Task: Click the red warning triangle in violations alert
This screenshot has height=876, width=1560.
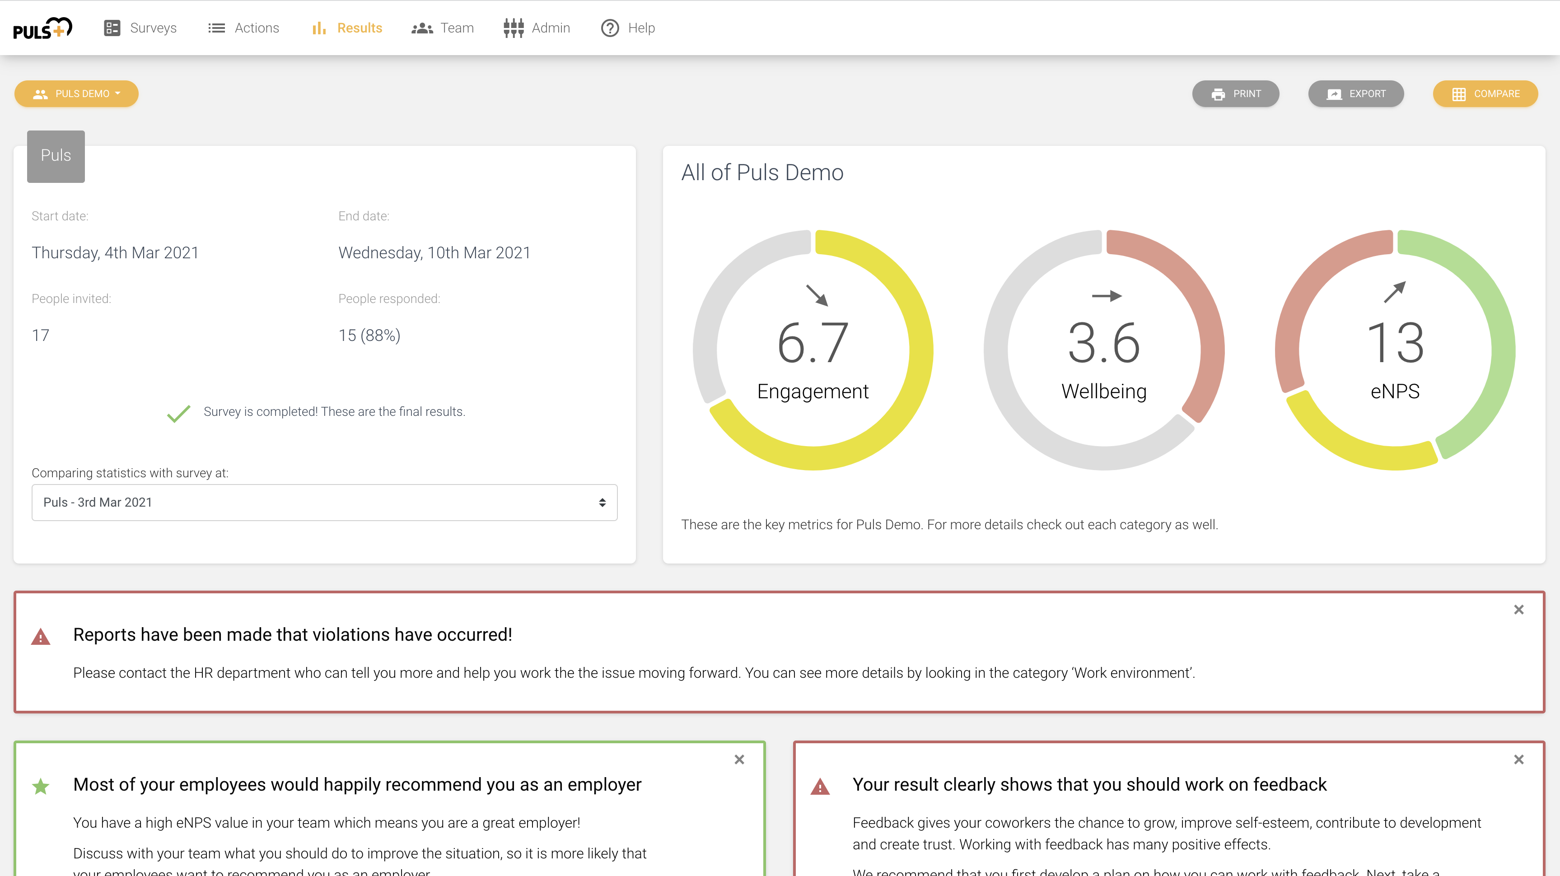Action: coord(41,637)
